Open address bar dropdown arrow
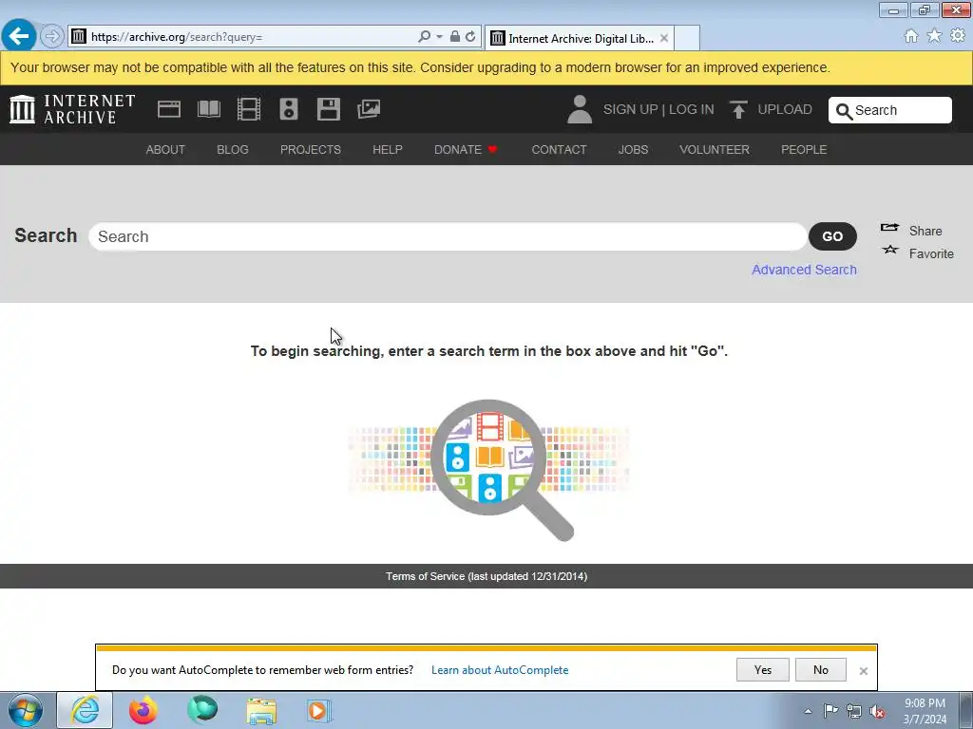 [x=439, y=37]
